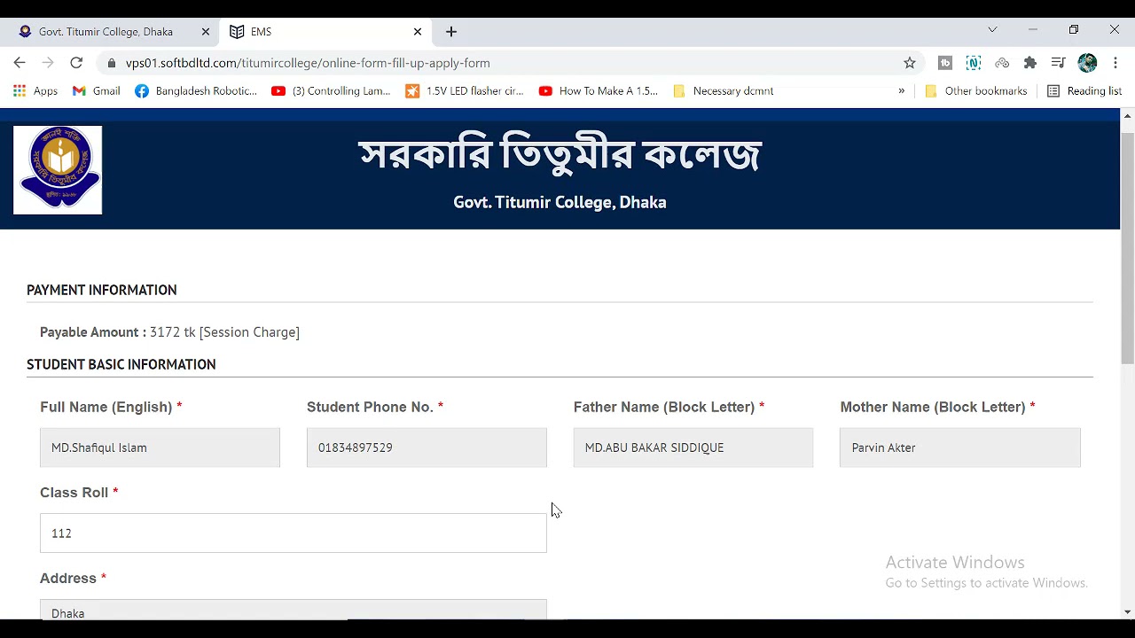Screen dimensions: 1135x638
Task: Click the scrollbar up arrow
Action: [1128, 116]
